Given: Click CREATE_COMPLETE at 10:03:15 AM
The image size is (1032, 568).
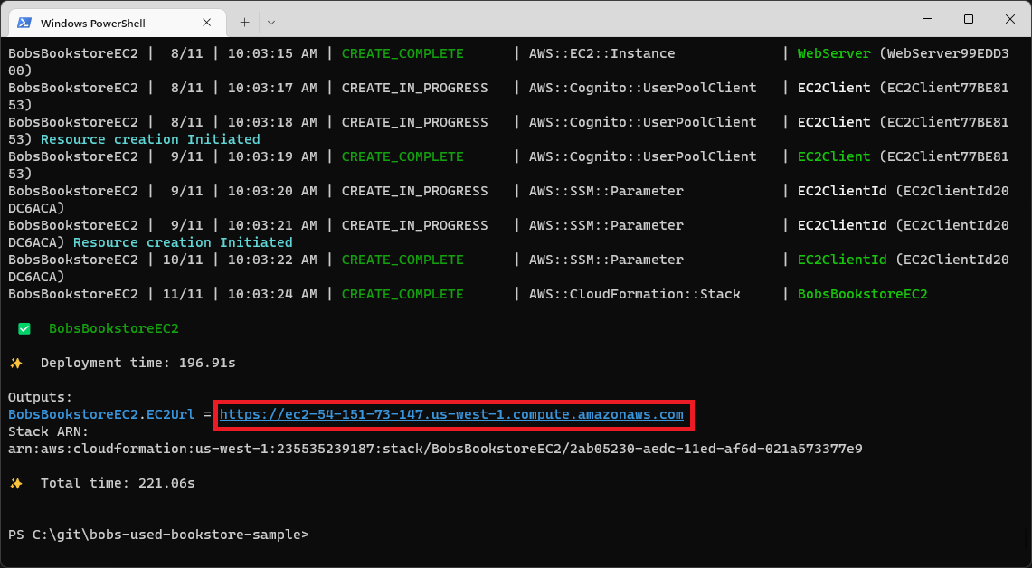Looking at the screenshot, I should point(402,53).
